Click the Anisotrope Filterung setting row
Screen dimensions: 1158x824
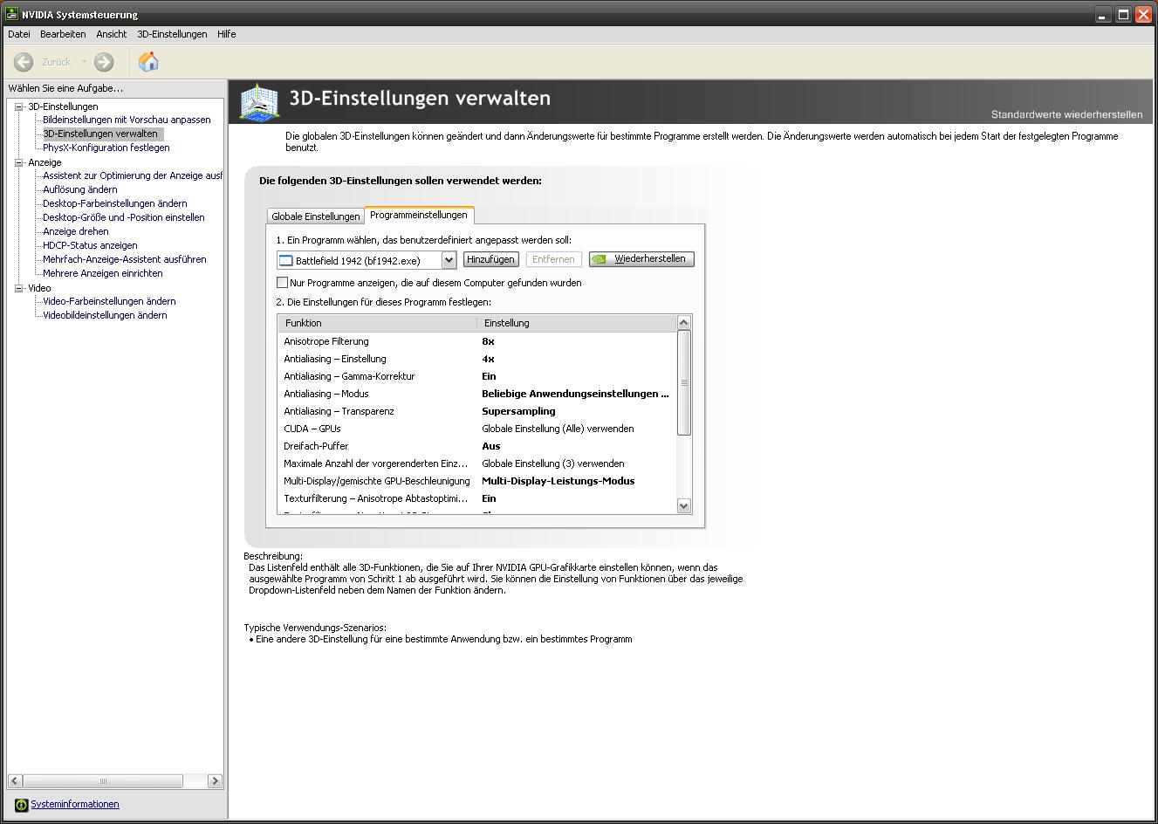477,341
